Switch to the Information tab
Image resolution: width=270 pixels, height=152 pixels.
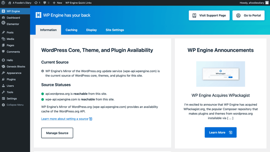(48, 30)
